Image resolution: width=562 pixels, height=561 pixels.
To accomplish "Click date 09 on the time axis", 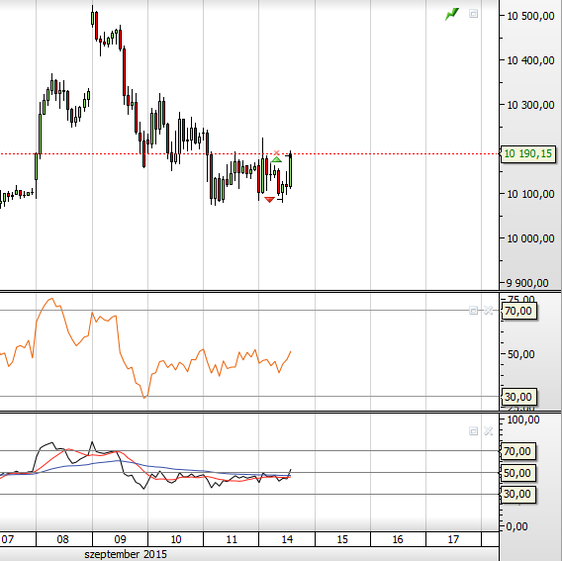I will point(120,539).
